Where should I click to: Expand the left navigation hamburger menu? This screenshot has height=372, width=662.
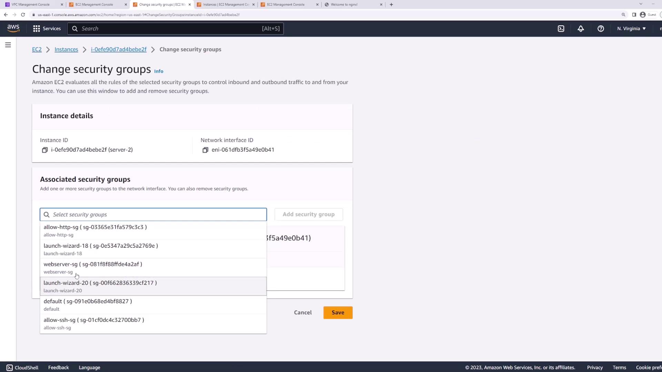(8, 45)
